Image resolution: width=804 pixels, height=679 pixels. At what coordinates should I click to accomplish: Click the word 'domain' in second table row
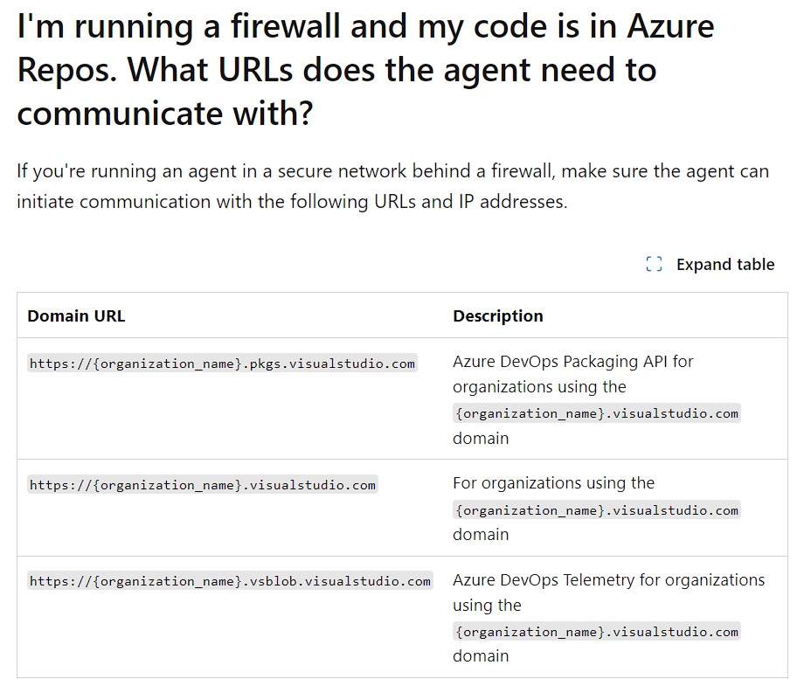tap(481, 535)
